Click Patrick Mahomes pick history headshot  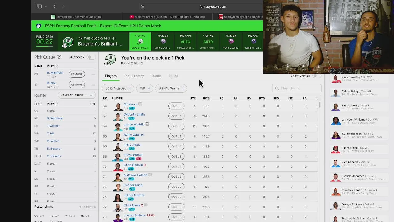click(336, 178)
